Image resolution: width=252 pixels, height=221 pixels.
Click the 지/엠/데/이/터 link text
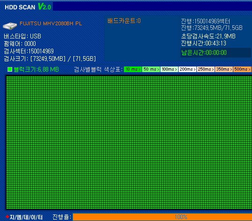pos(26,217)
